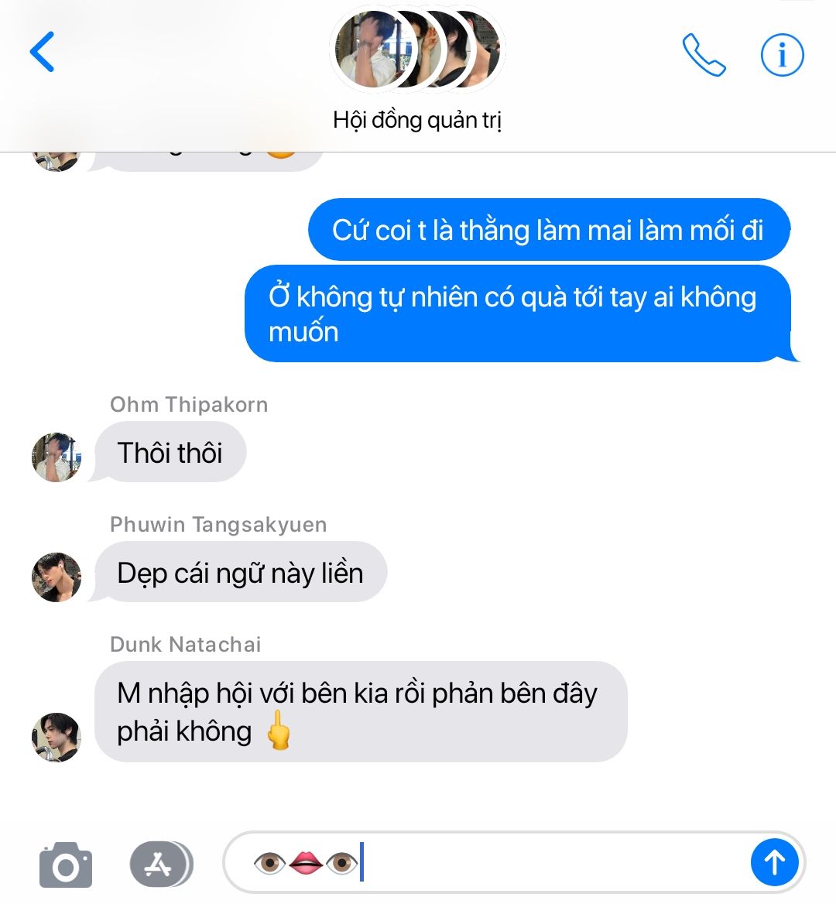Tap Dunk Natachai's avatar
This screenshot has height=904, width=836.
coord(56,738)
